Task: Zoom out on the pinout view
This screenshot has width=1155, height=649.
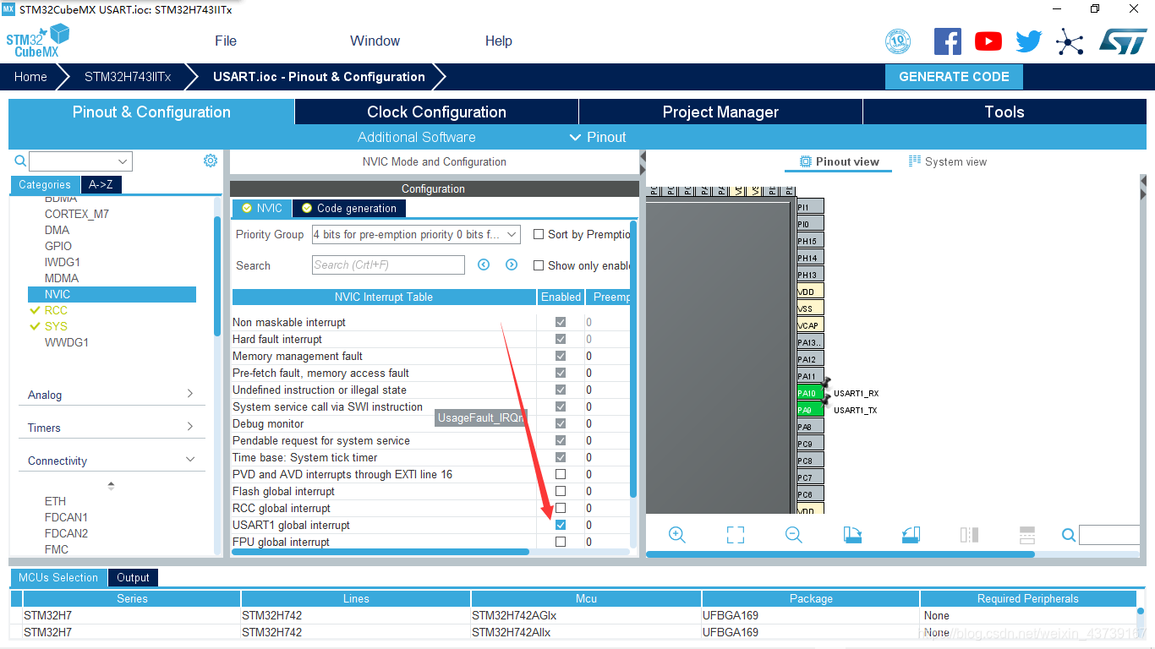Action: [x=793, y=535]
